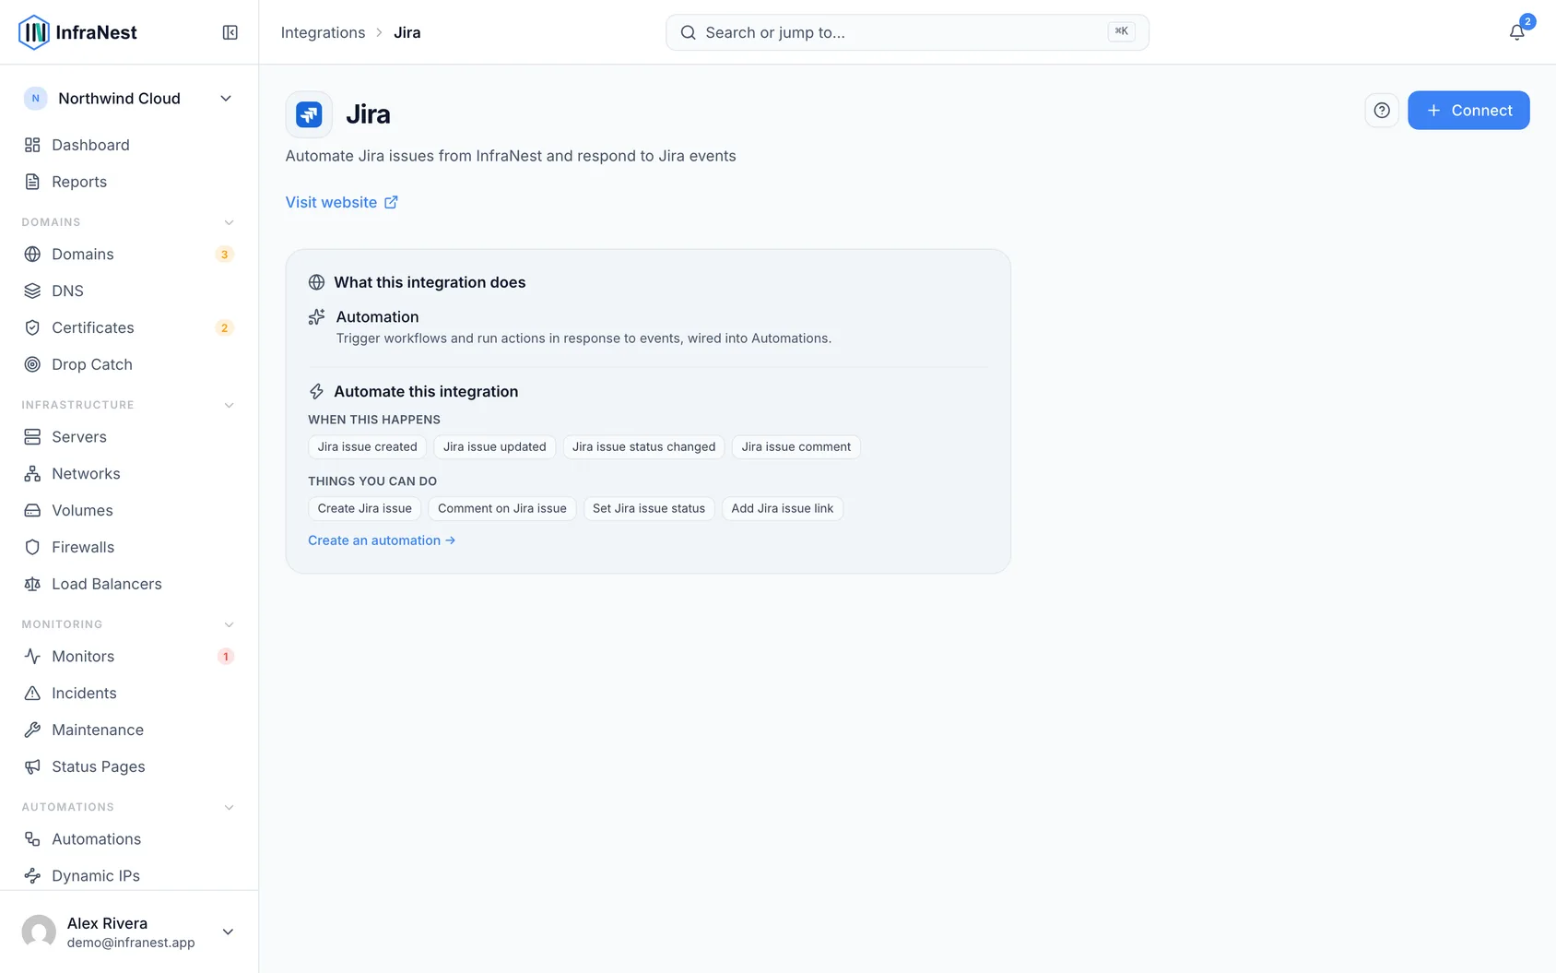Collapse the sidebar with the panel toggle icon
This screenshot has width=1556, height=973.
[230, 32]
